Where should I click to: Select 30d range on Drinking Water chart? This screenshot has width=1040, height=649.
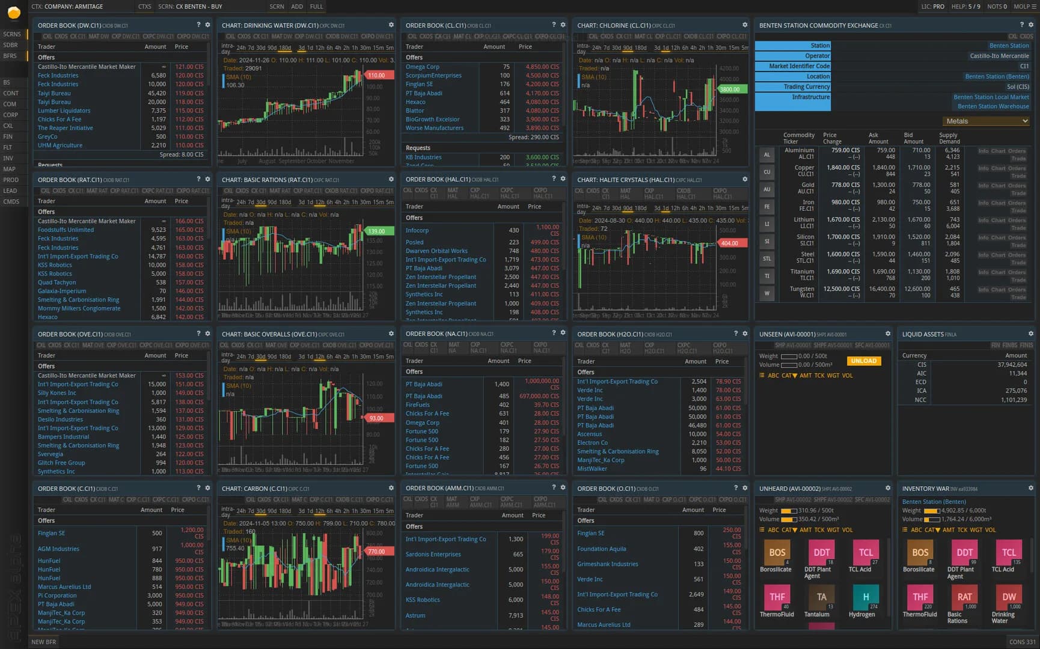pyautogui.click(x=260, y=48)
